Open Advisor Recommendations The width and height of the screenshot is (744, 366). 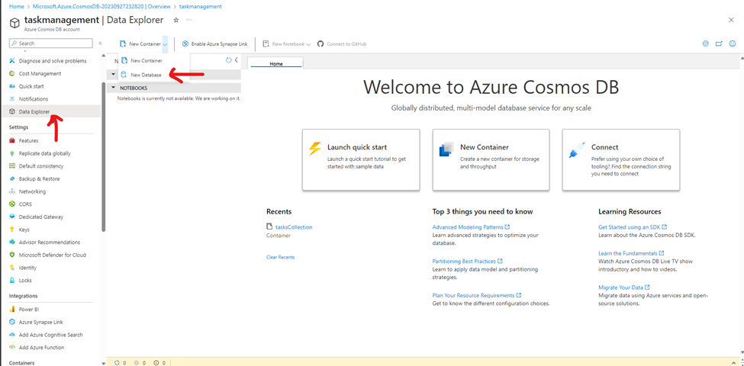50,242
